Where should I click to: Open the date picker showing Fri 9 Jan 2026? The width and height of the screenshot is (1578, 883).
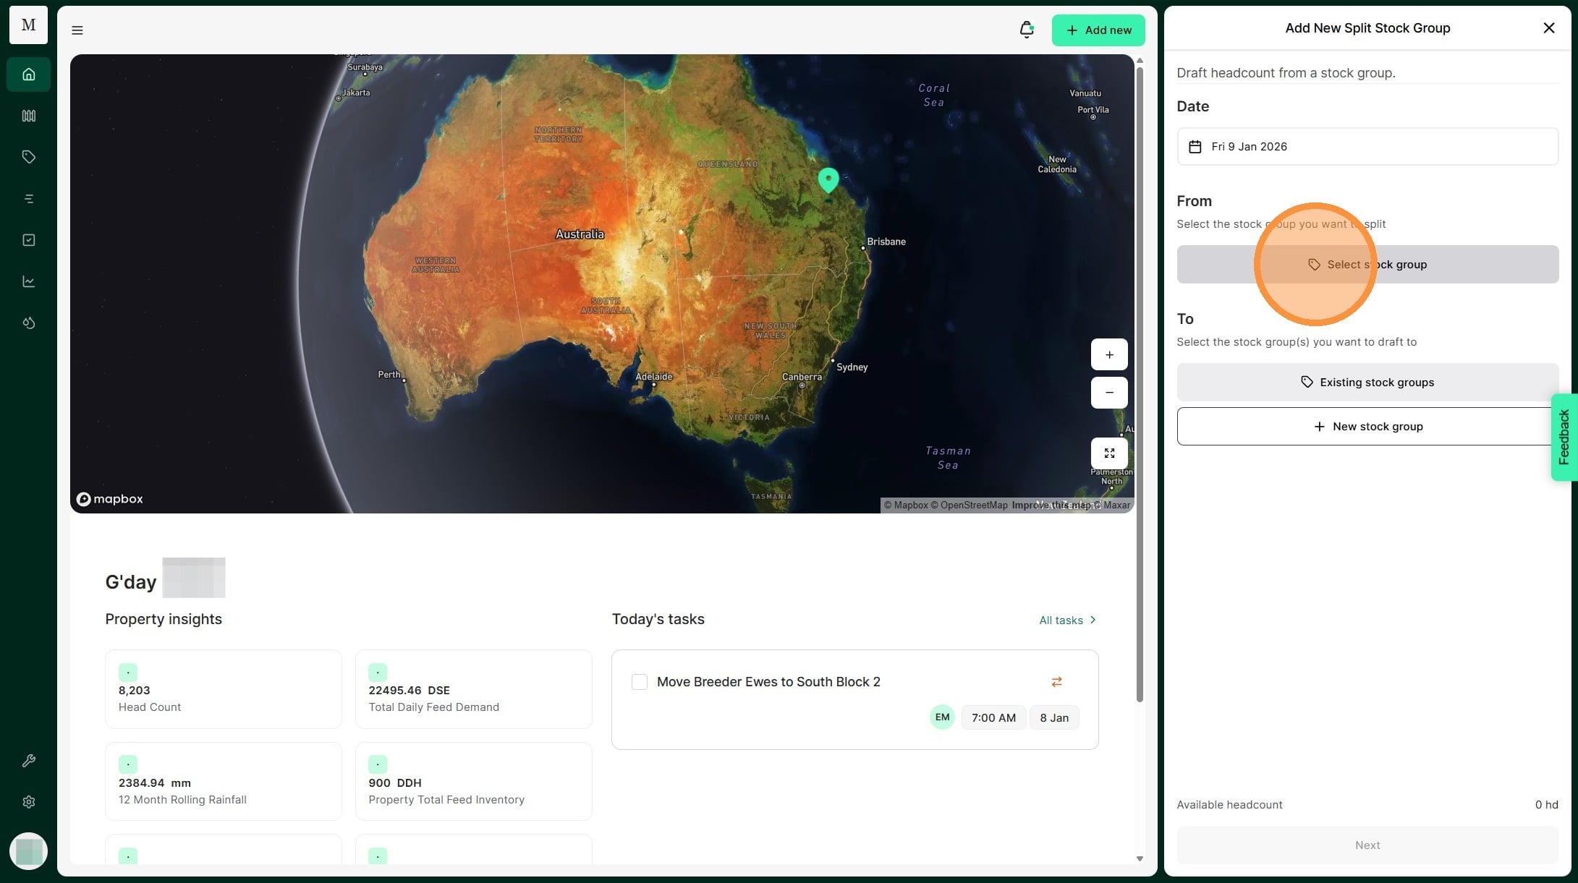coord(1367,147)
